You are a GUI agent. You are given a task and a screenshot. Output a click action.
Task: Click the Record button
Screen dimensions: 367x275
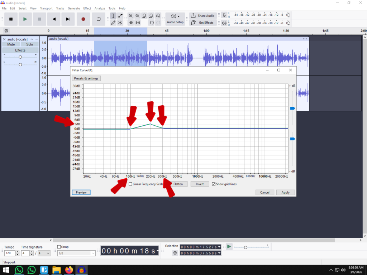click(x=83, y=19)
